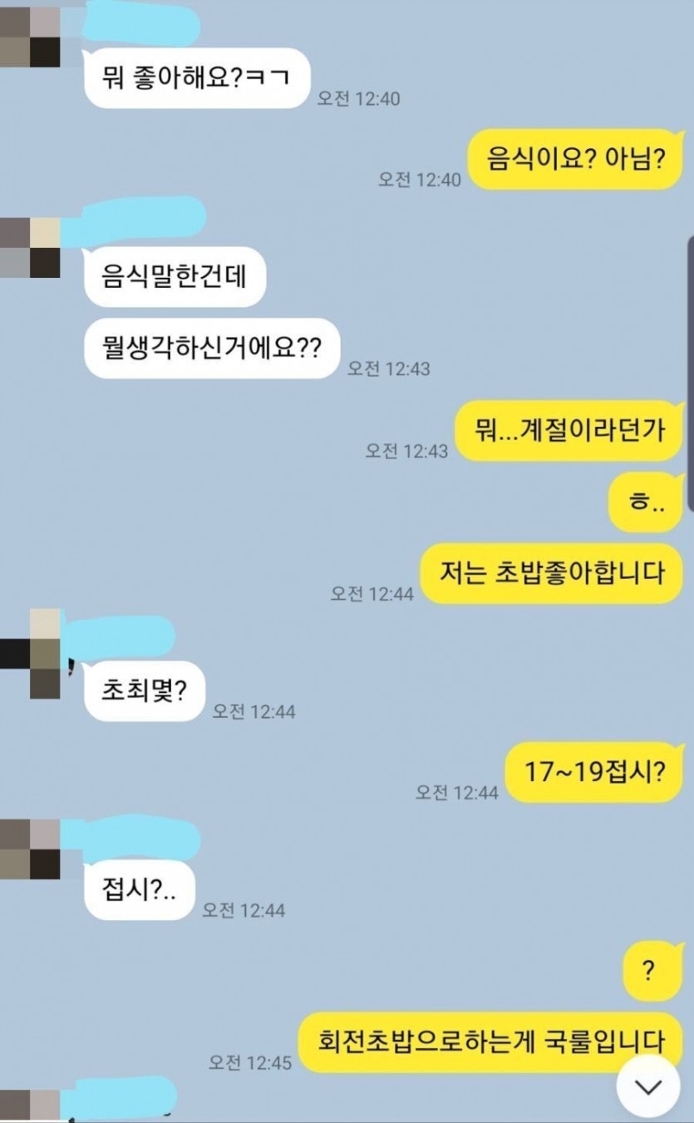Viewport: 694px width, 1123px height.
Task: Tap the scroll-to-bottom chevron button
Action: 648,1085
